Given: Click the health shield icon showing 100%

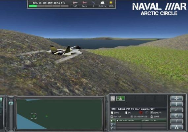Looking at the screenshot, I should coord(112,113).
